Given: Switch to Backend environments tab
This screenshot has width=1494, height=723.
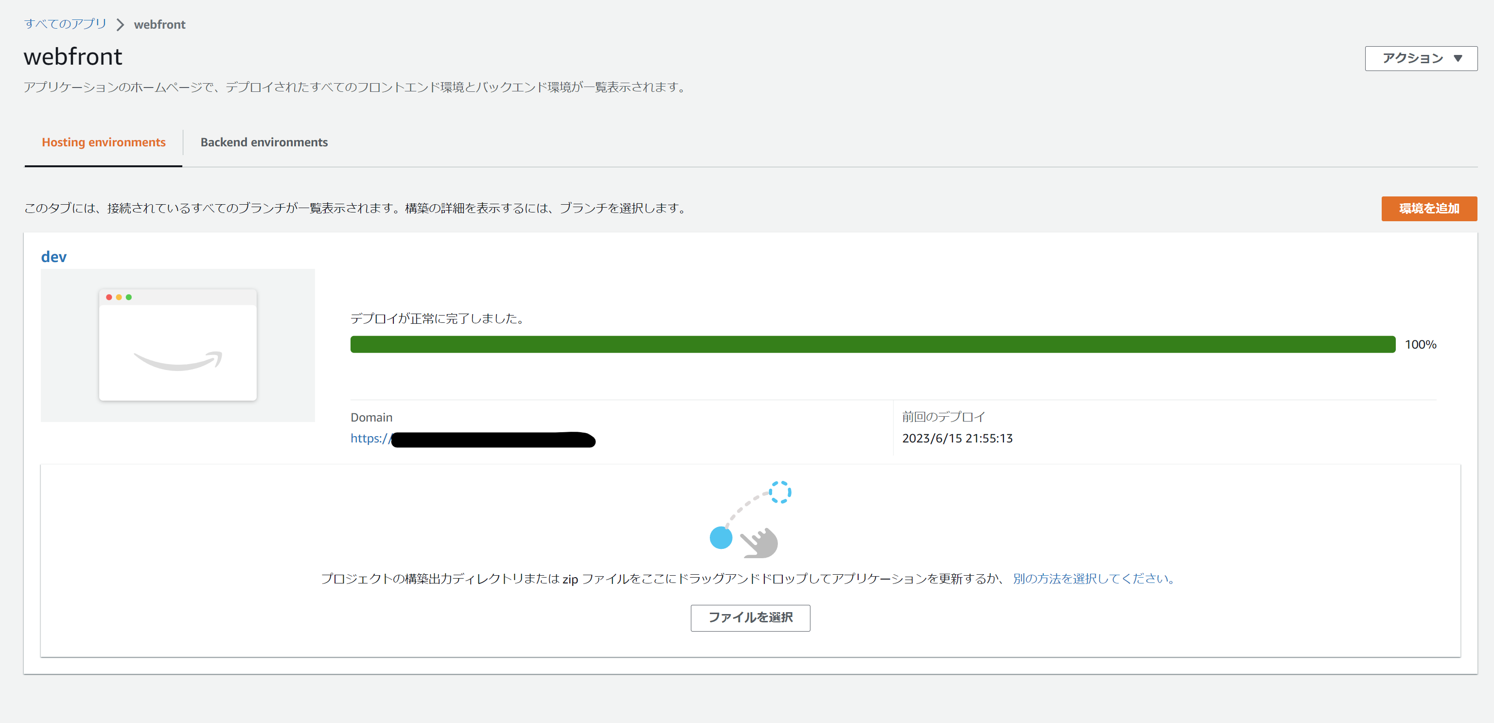Looking at the screenshot, I should [264, 142].
